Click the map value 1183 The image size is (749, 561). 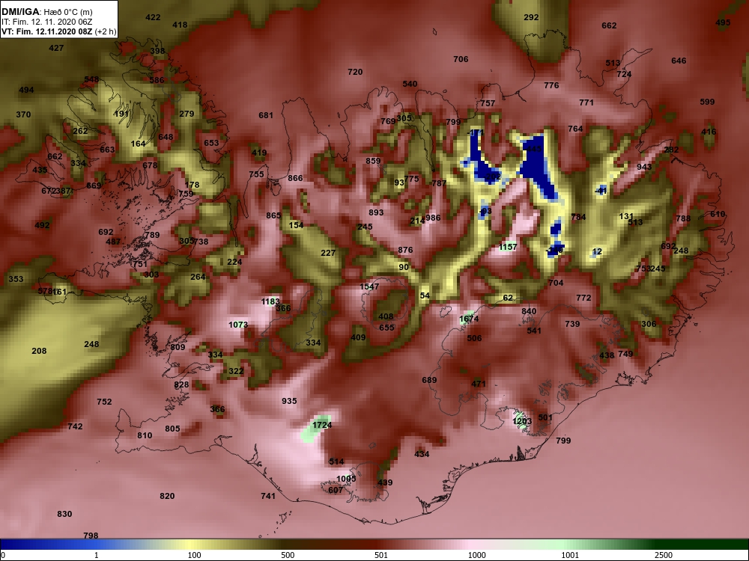point(270,301)
